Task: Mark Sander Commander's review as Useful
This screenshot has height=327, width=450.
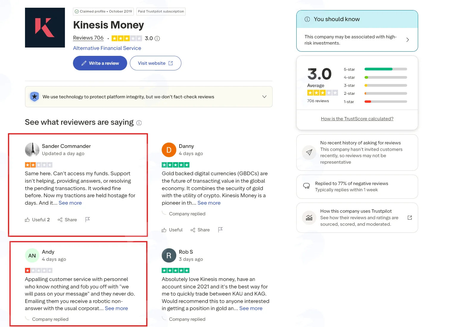Action: 37,220
